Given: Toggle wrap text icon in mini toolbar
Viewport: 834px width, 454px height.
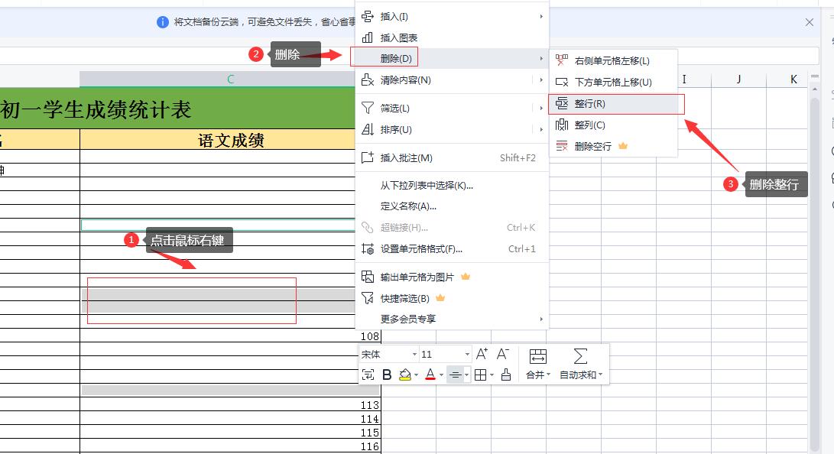Looking at the screenshot, I should [x=368, y=375].
